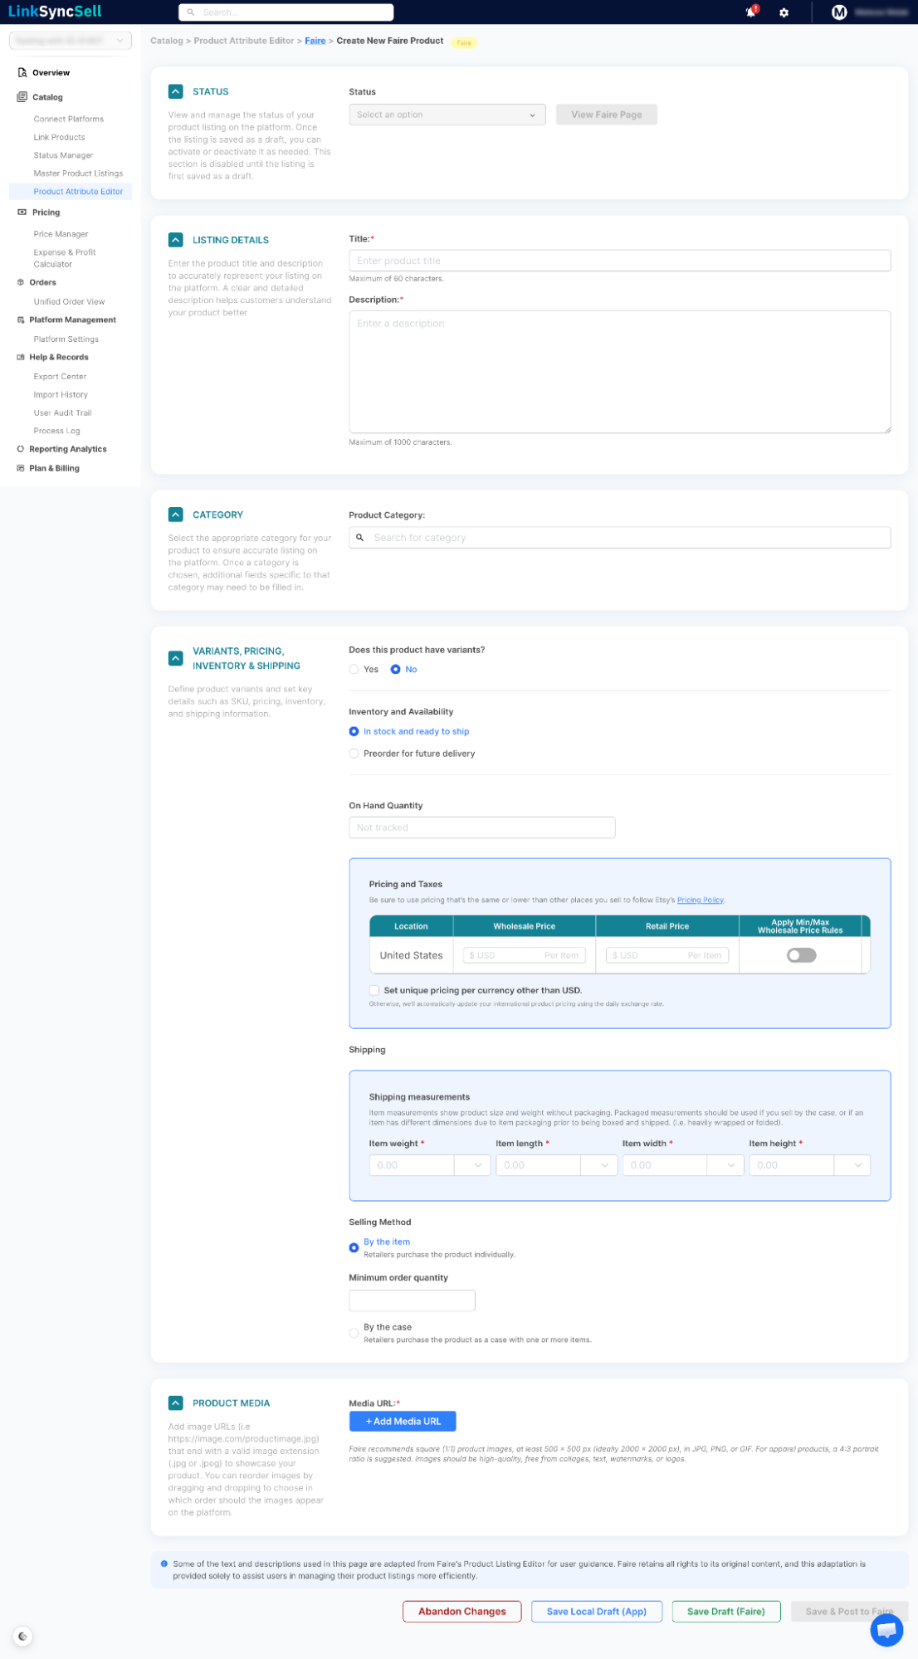Screen dimensions: 918x1659
Task: Select By the case selling method
Action: click(354, 1333)
